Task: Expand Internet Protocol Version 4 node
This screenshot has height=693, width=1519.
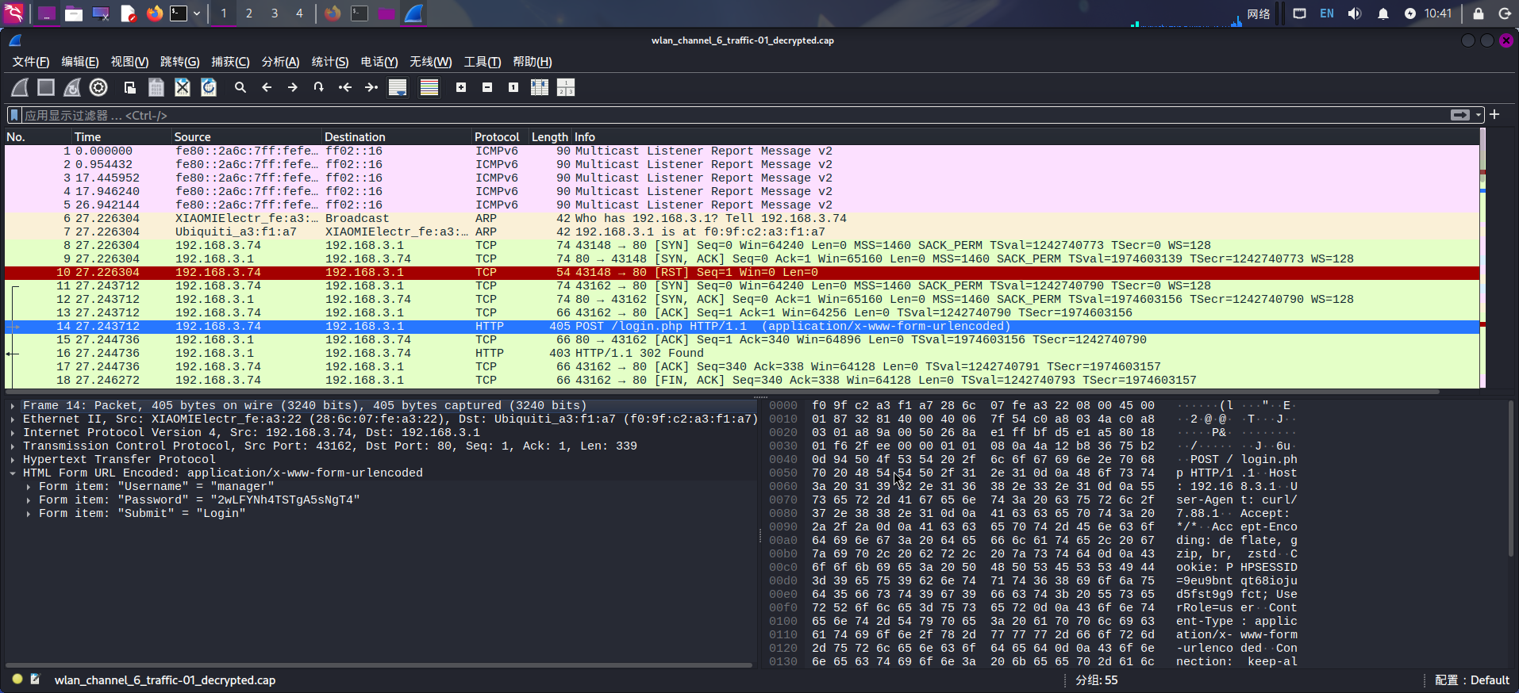Action: 13,433
